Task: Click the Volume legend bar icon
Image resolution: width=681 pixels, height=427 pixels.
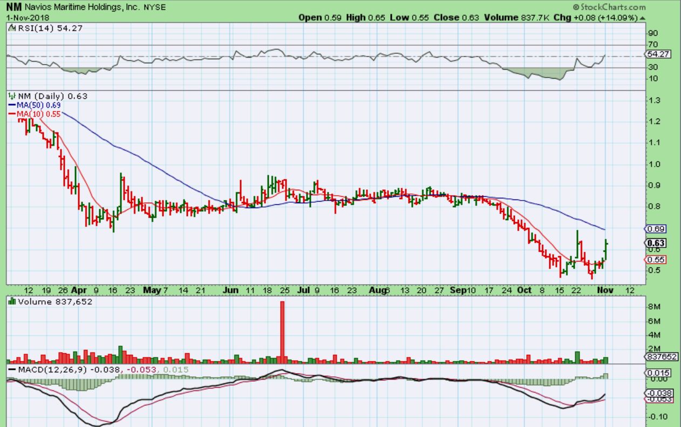Action: [11, 302]
